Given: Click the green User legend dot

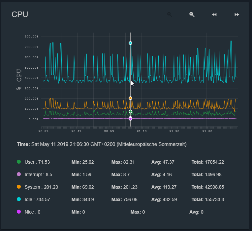Looking at the screenshot, I should click(19, 162).
